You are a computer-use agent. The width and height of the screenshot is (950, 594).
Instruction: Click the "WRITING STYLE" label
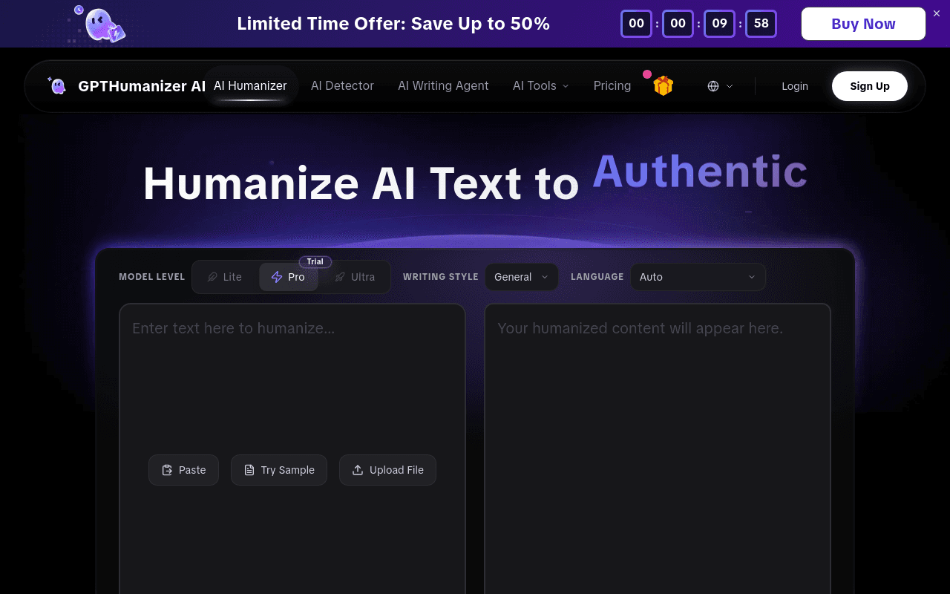[x=441, y=277]
